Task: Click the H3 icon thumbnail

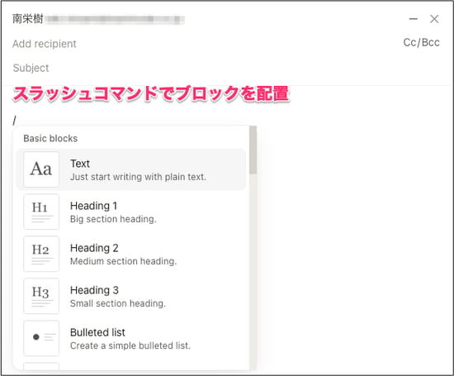Action: click(x=41, y=296)
